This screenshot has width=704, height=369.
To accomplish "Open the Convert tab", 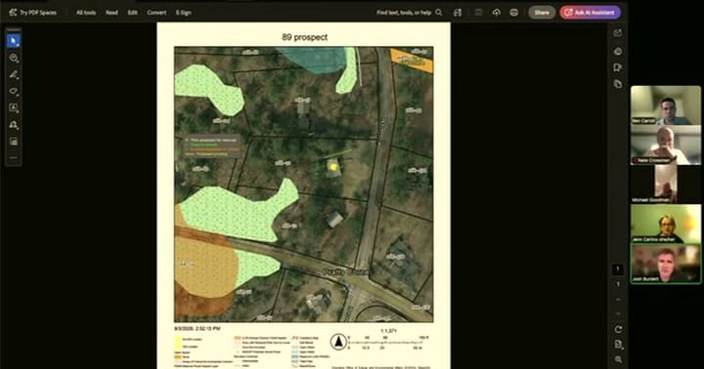I will coord(156,13).
